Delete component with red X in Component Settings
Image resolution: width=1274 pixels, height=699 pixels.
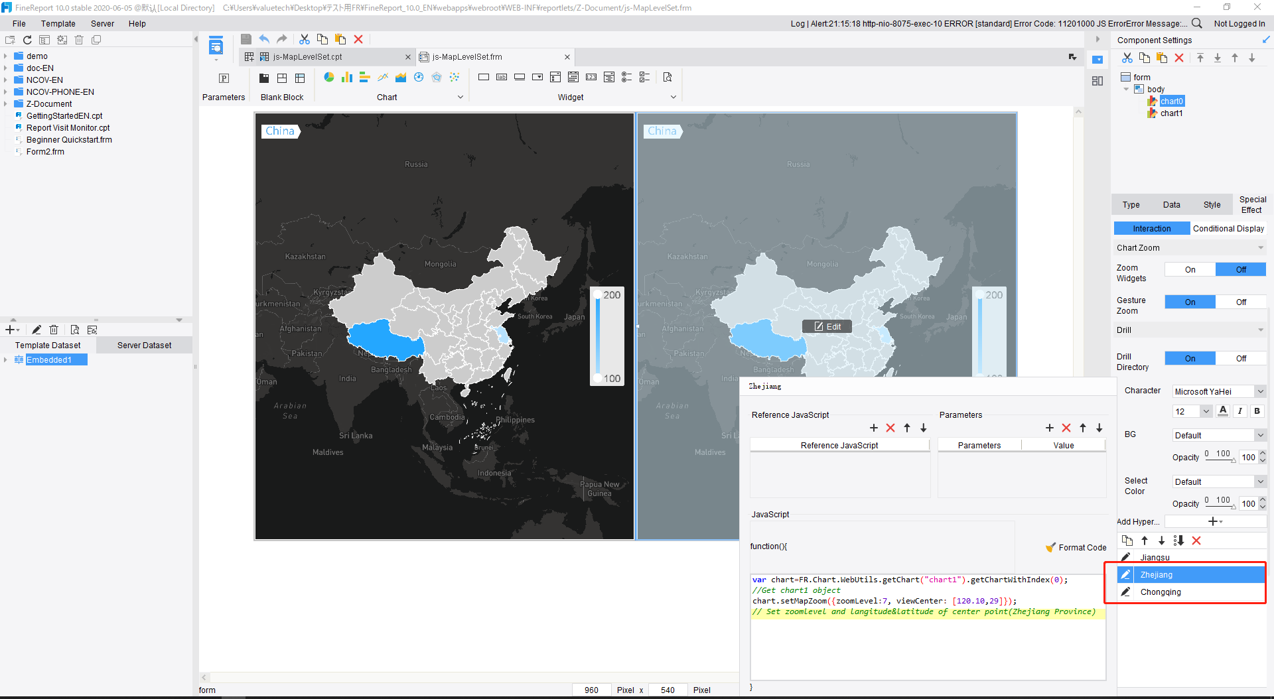click(1179, 58)
